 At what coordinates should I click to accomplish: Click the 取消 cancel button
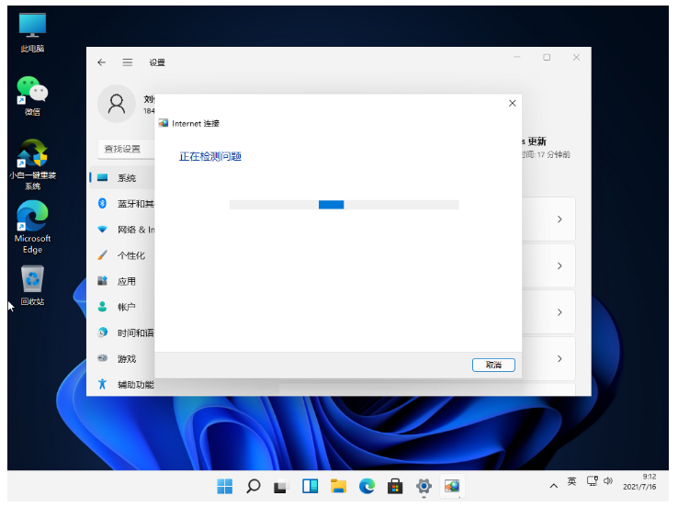493,365
